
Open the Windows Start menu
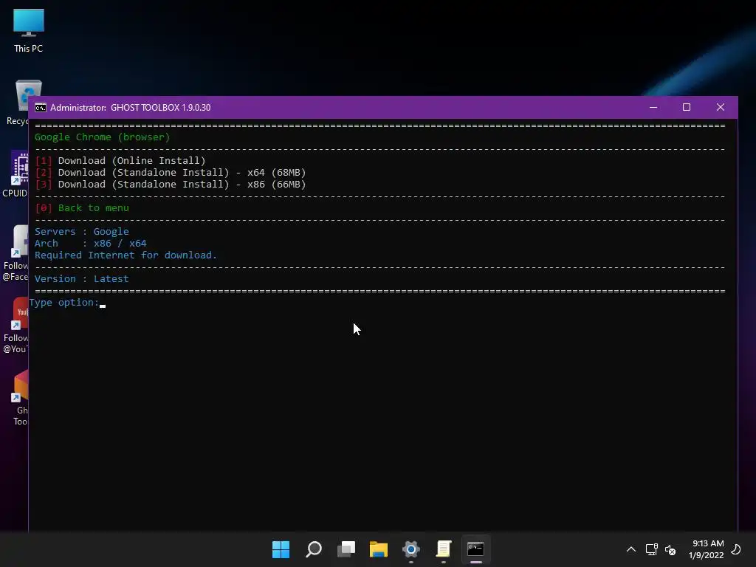[x=281, y=549]
